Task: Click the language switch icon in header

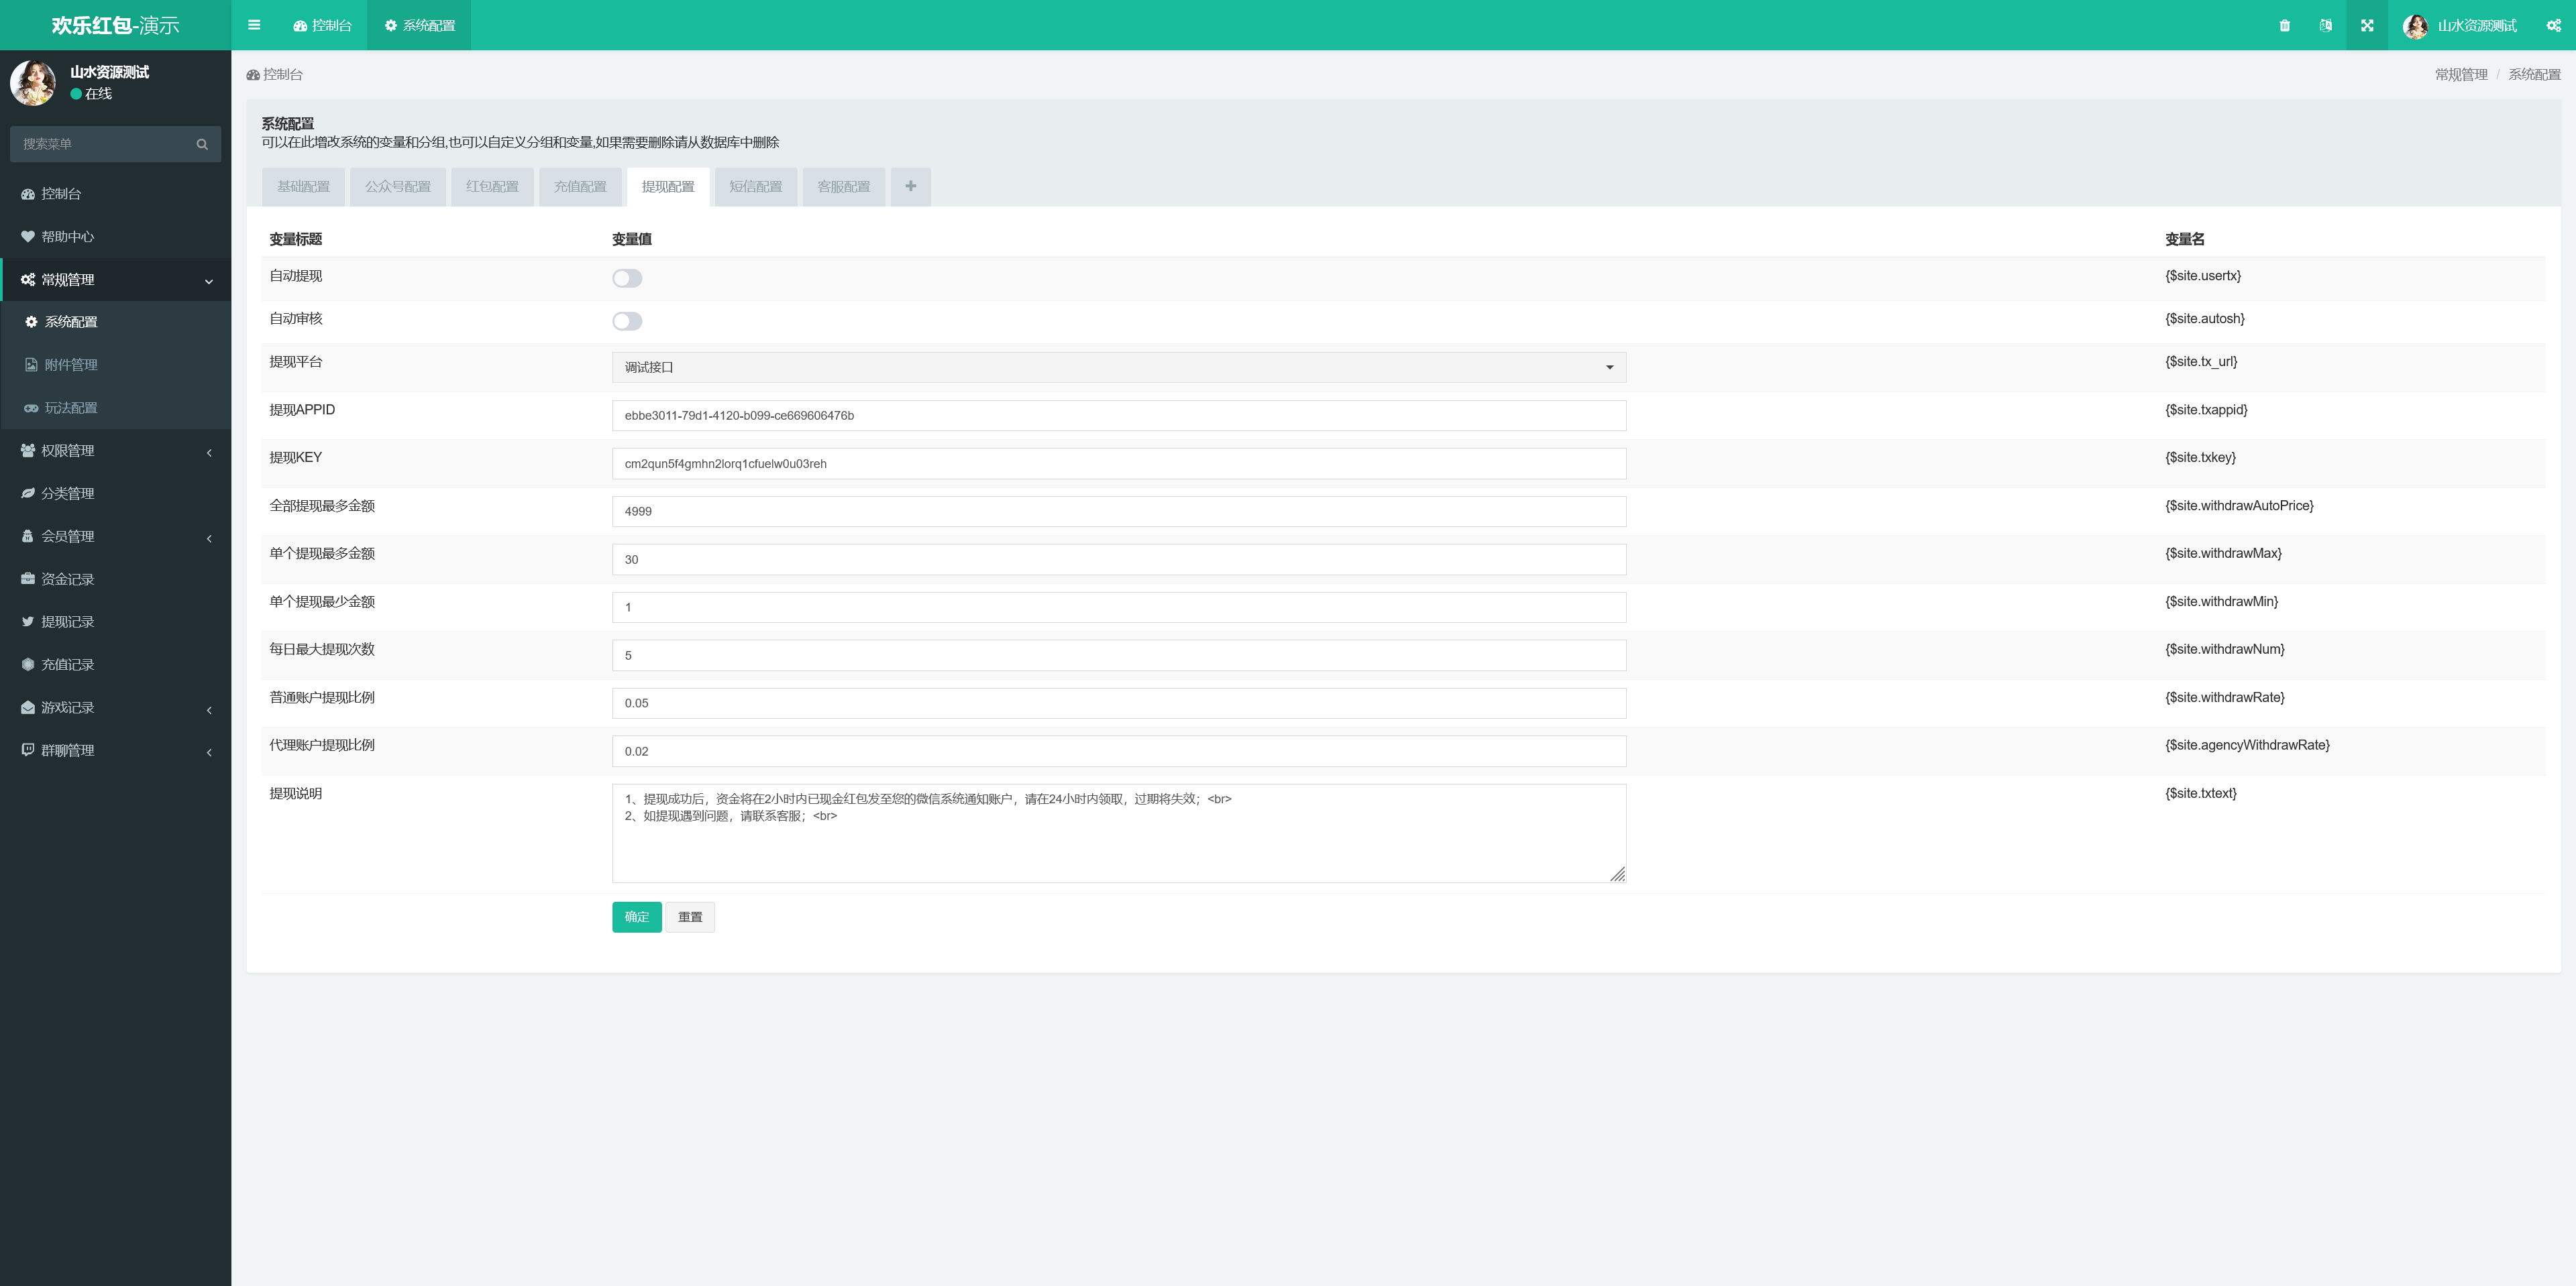Action: coord(2325,25)
